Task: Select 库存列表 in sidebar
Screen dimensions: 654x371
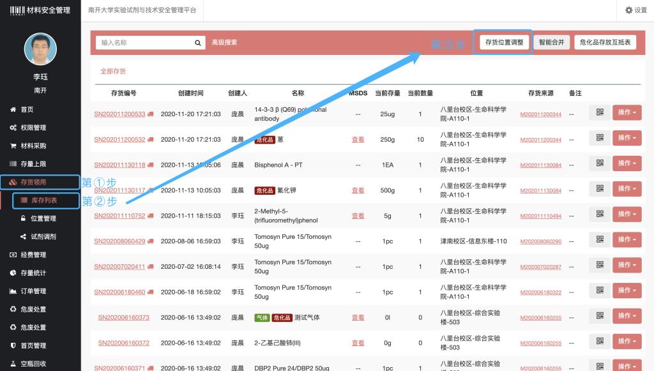Action: point(44,201)
